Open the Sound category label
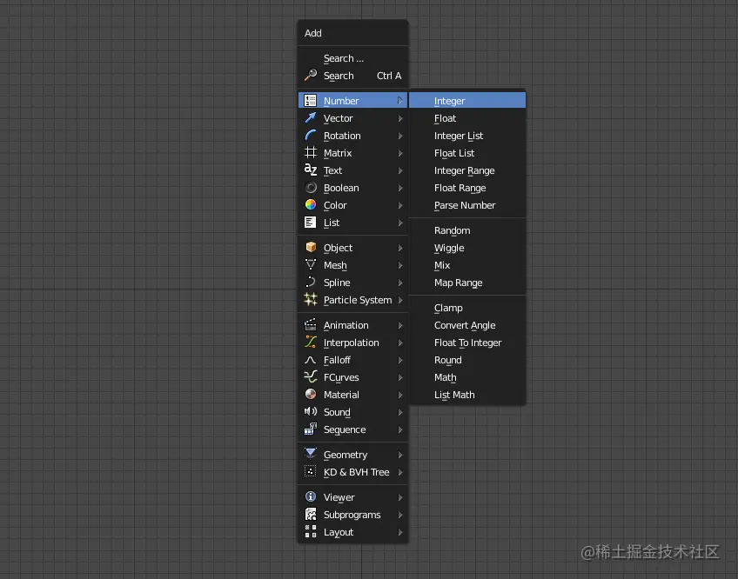Image resolution: width=738 pixels, height=579 pixels. [x=337, y=412]
